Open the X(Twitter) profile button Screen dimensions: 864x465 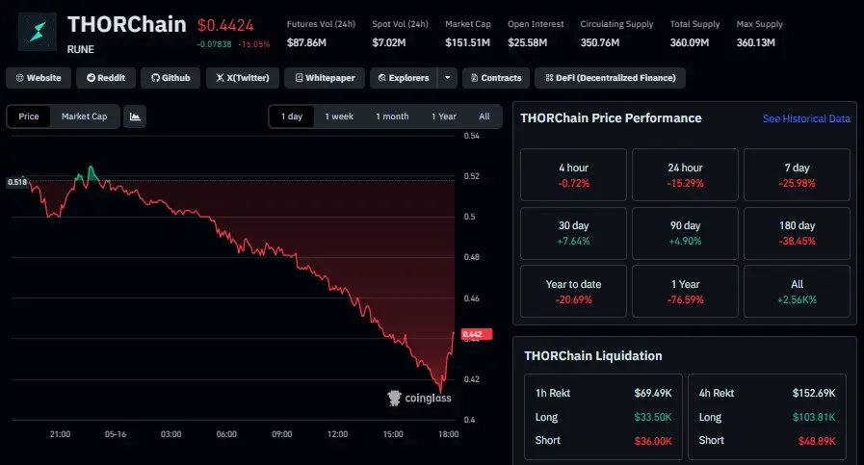pos(243,78)
